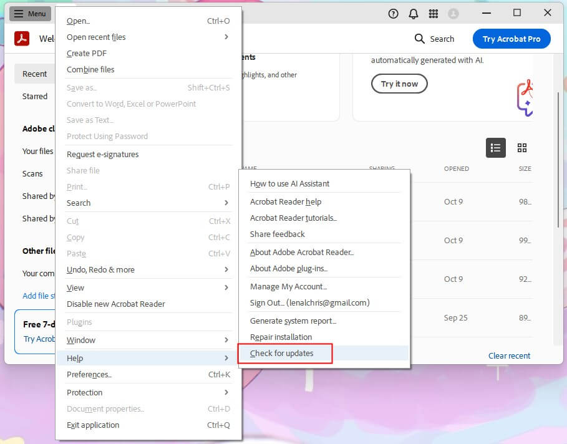Expand the Window submenu arrow
Screen dimensions: 567x444
pyautogui.click(x=226, y=340)
